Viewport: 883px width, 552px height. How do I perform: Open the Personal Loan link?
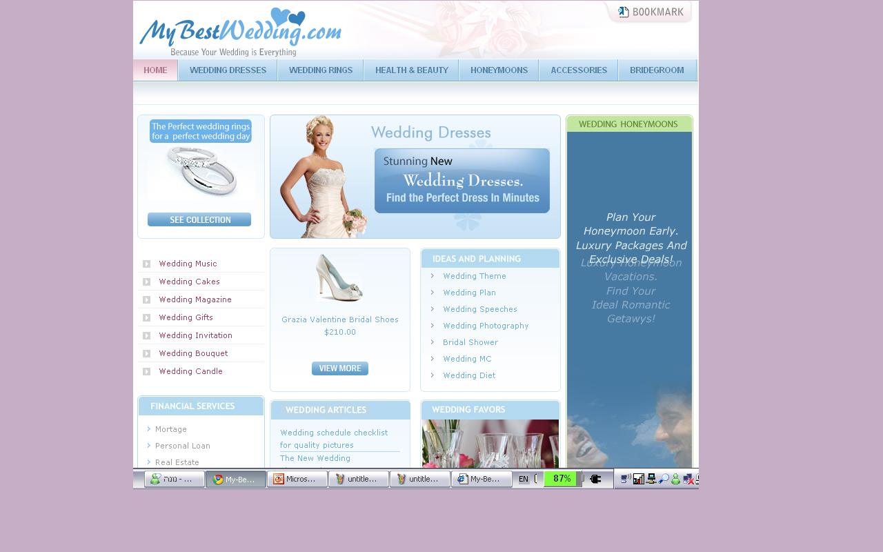point(183,446)
